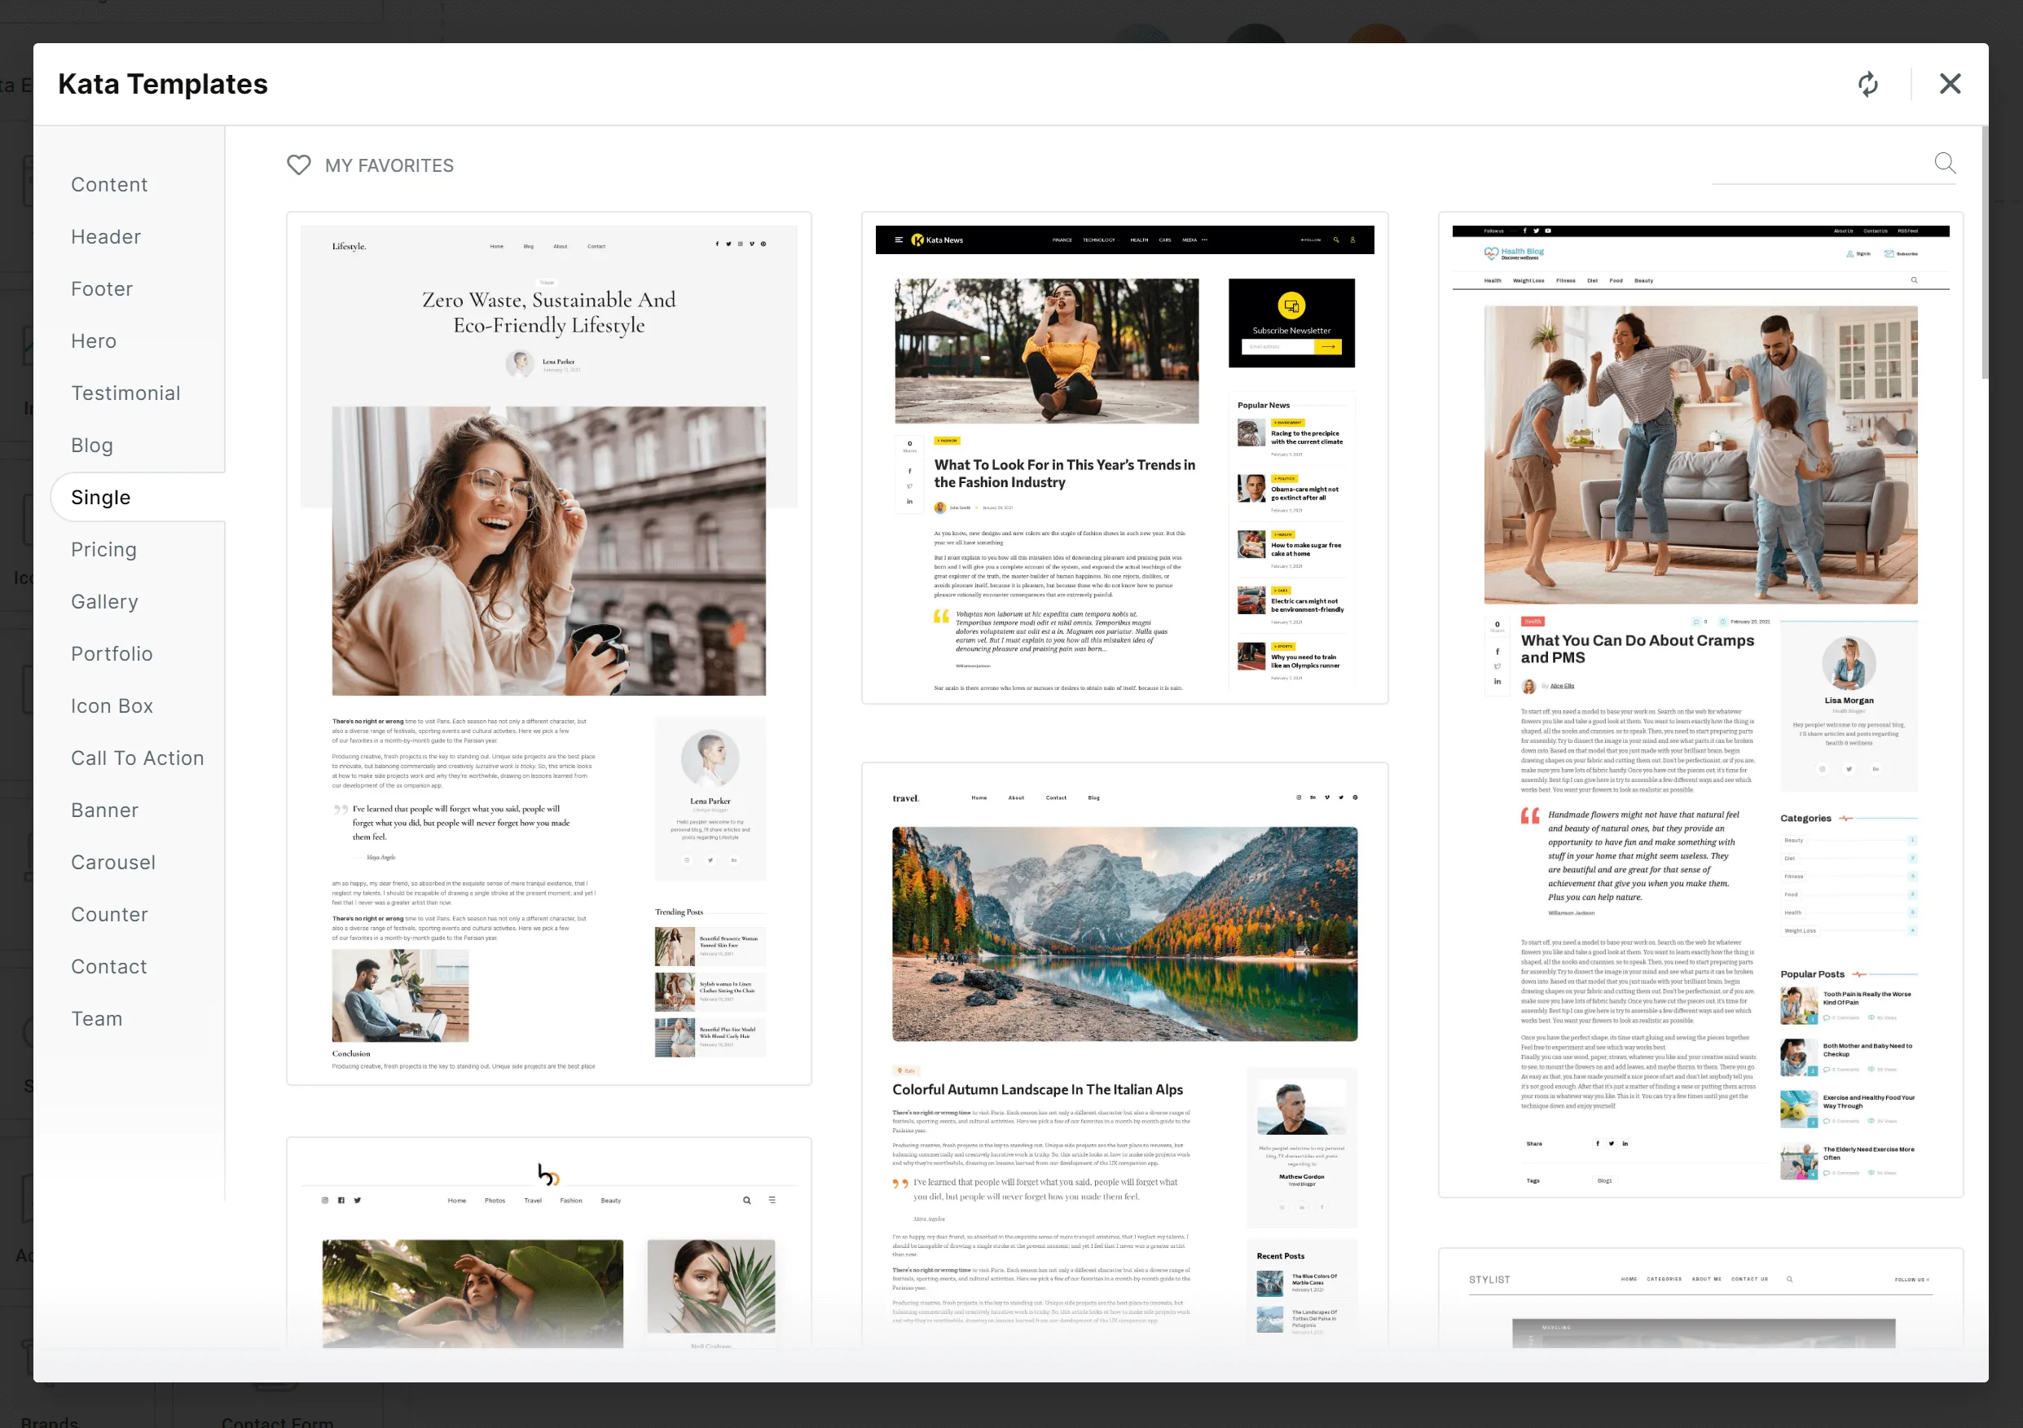Select the Blog category
The image size is (2023, 1428).
[91, 445]
